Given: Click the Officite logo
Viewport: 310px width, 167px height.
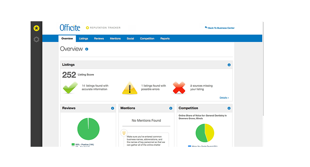Looking at the screenshot, I should click(70, 28).
